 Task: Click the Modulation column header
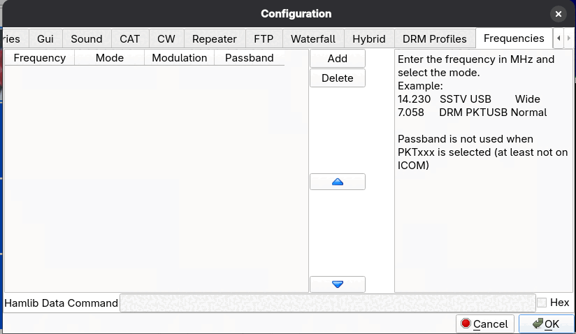pyautogui.click(x=179, y=58)
